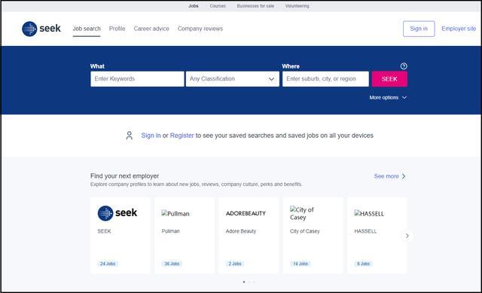Click the Sign in link in saved-searches prompt
The width and height of the screenshot is (482, 293).
151,136
